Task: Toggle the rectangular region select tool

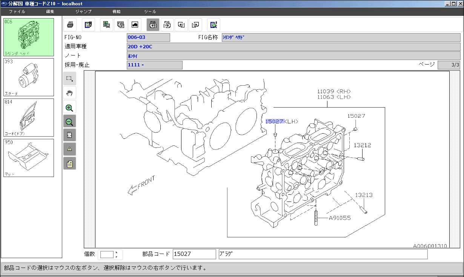Action: (69, 78)
